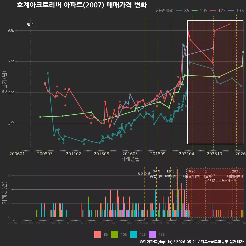The height and width of the screenshot is (246, 246).
Task: Click the salmon 85 swatch in the bottom legend
Action: click(x=98, y=234)
